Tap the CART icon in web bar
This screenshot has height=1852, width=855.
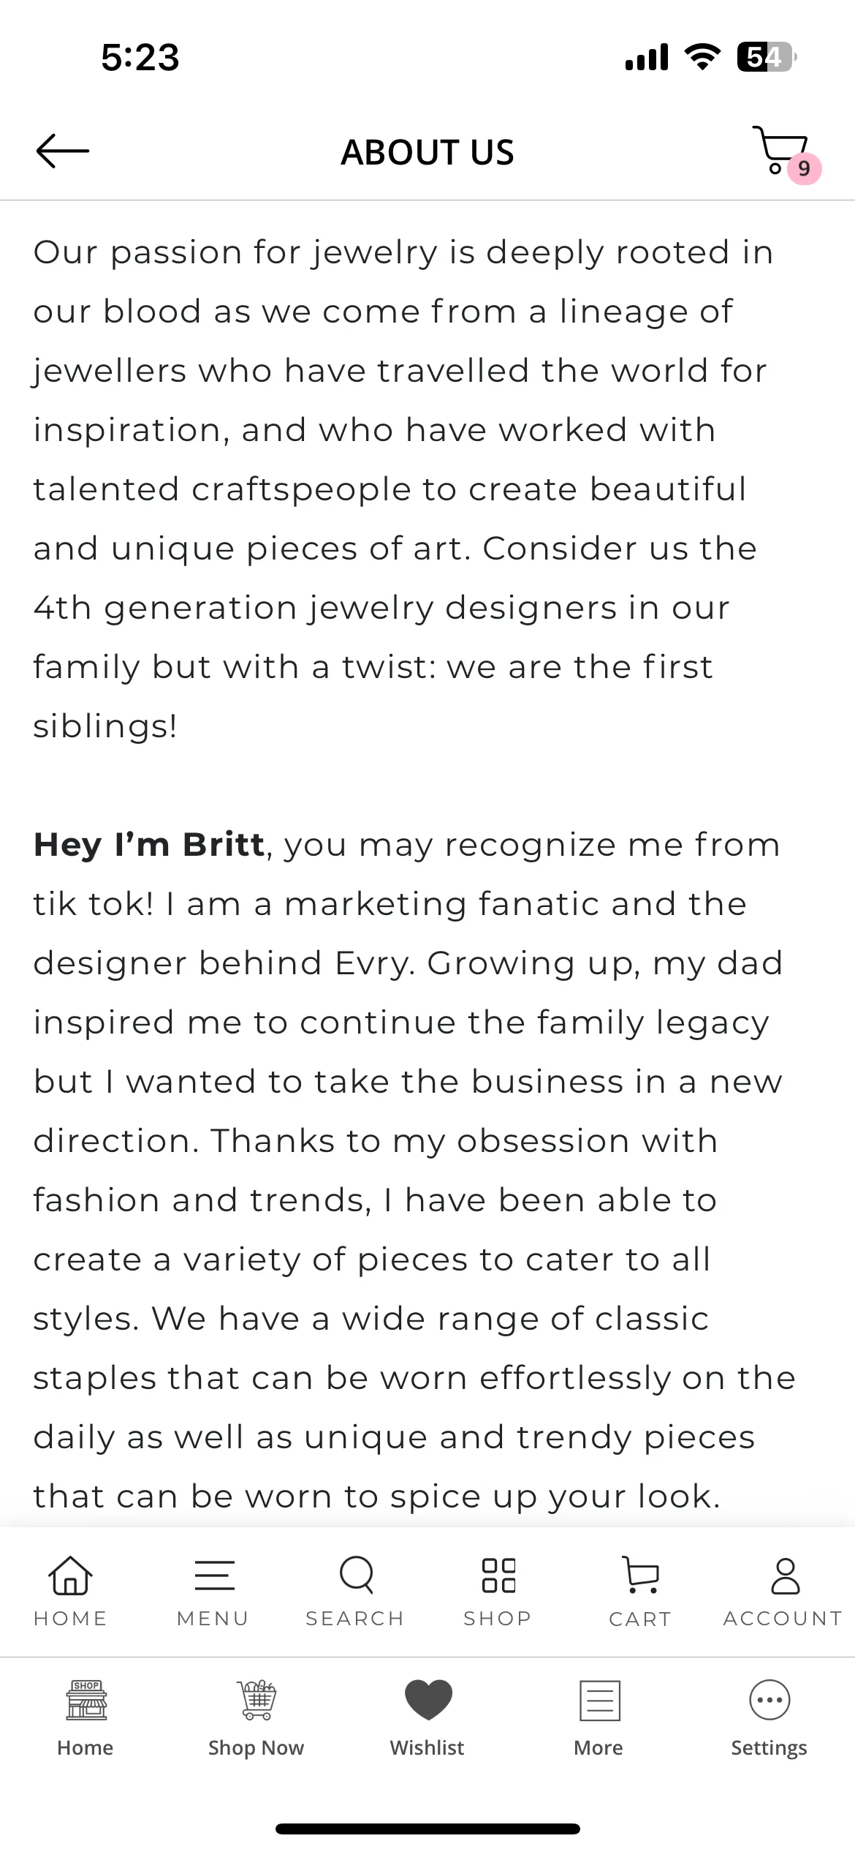[641, 1574]
